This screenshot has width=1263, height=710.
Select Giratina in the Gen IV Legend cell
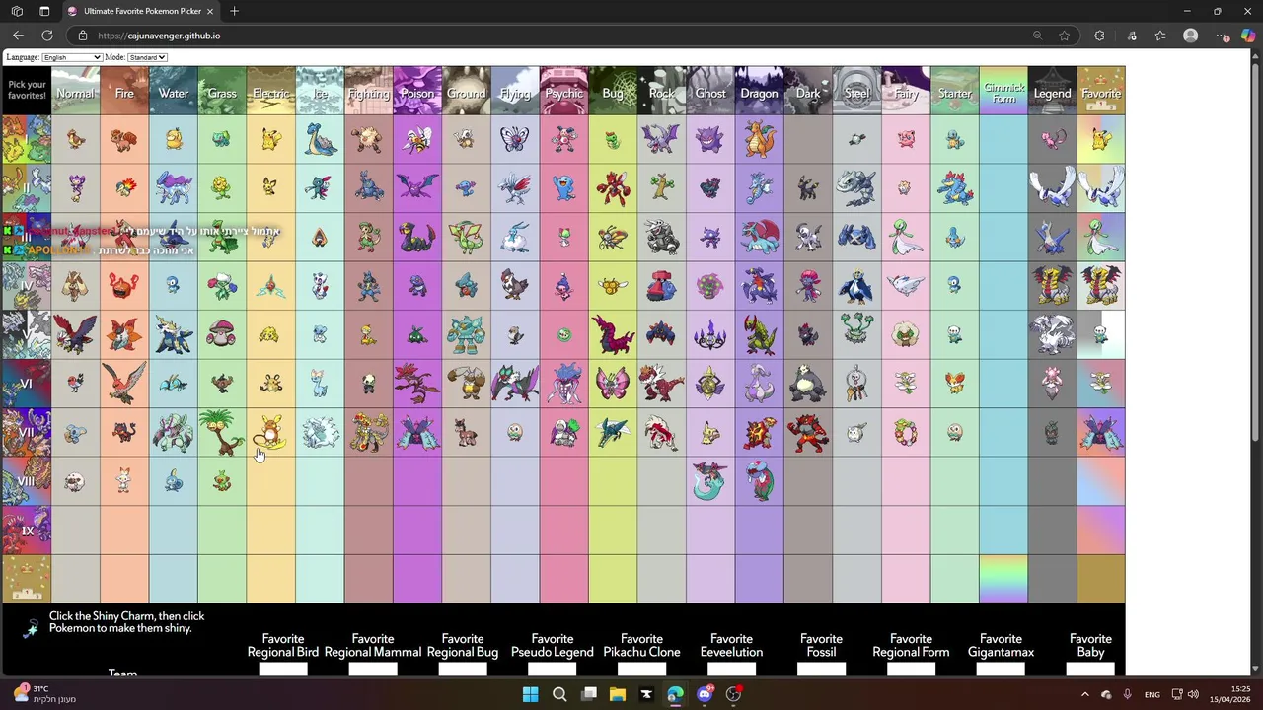tap(1052, 285)
